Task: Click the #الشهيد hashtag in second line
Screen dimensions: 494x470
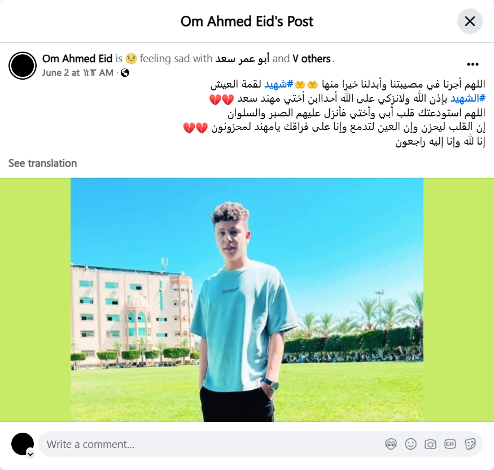Action: [468, 98]
